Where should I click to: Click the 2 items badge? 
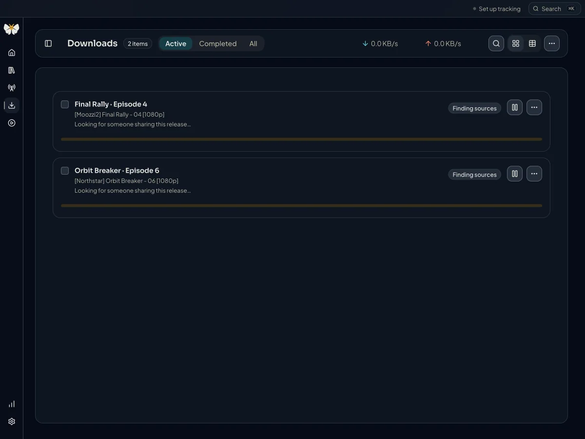coord(137,43)
